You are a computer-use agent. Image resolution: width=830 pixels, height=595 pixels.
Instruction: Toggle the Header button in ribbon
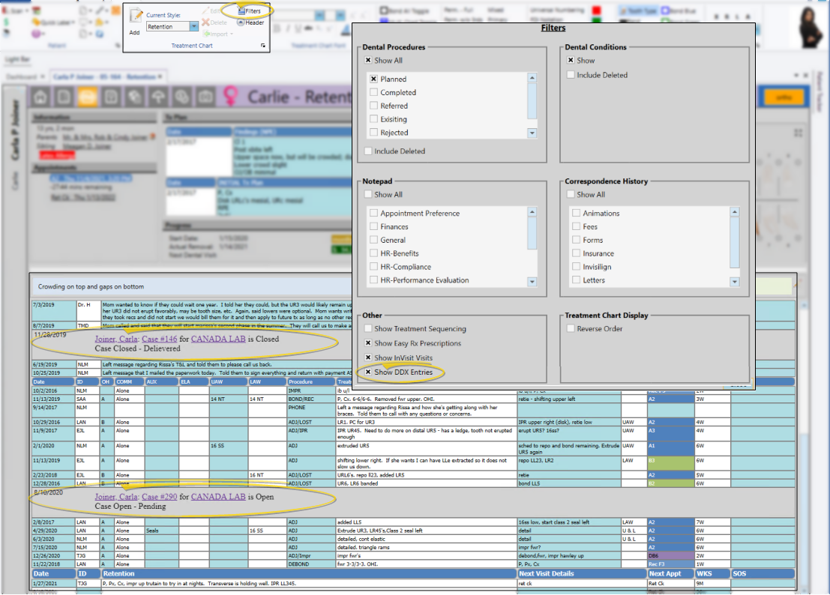[x=250, y=22]
